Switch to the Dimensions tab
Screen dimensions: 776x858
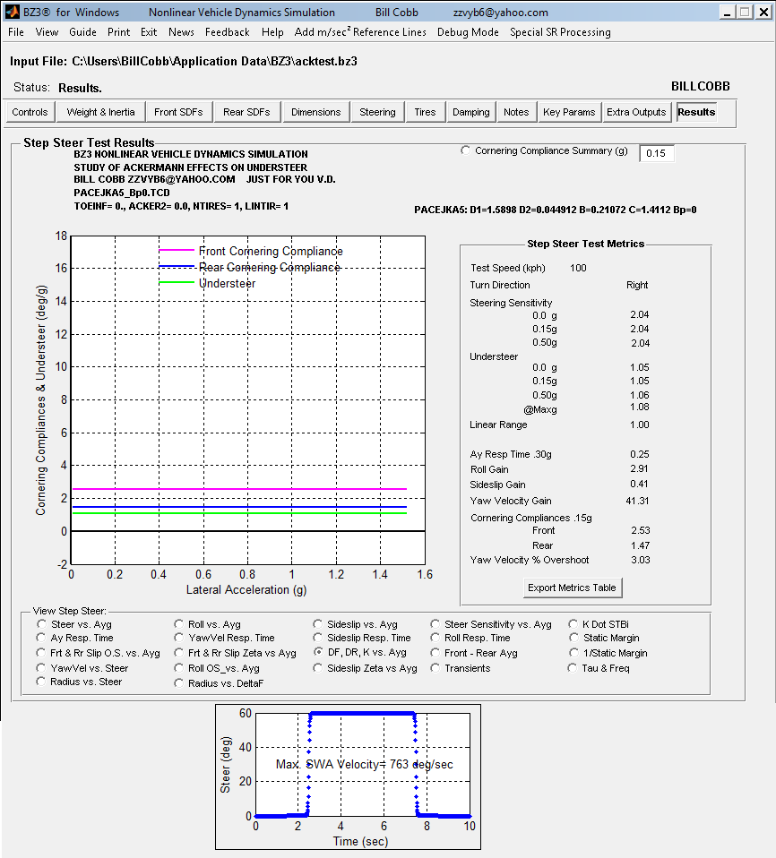(x=316, y=112)
